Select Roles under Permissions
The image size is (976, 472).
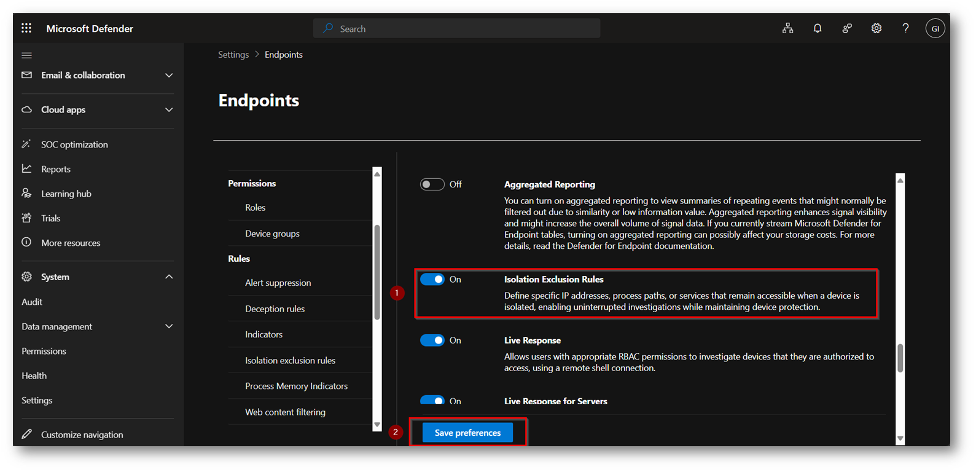tap(255, 208)
